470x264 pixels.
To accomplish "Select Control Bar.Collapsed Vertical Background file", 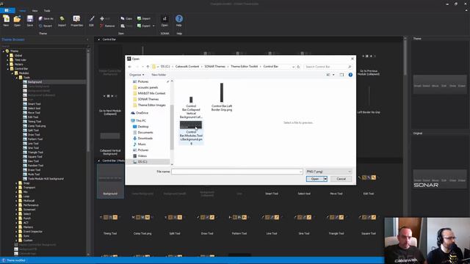I will 191,107.
